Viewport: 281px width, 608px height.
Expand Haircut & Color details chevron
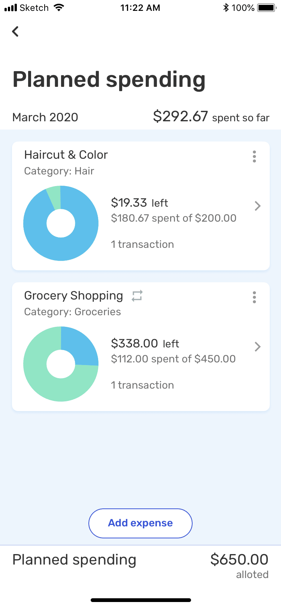tap(257, 206)
